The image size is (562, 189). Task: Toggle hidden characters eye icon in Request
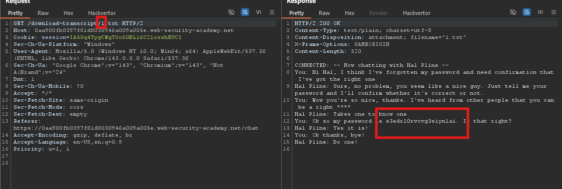click(231, 12)
